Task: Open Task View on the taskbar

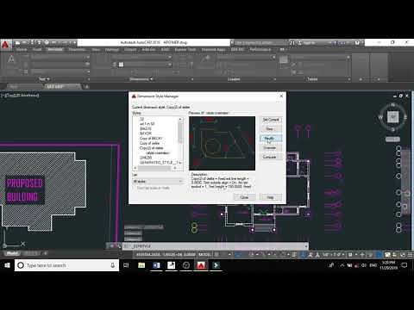Action: point(126,265)
